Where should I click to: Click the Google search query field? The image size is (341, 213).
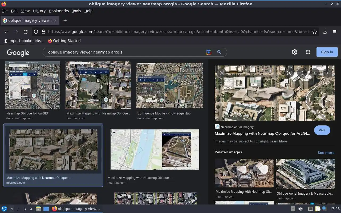125,52
